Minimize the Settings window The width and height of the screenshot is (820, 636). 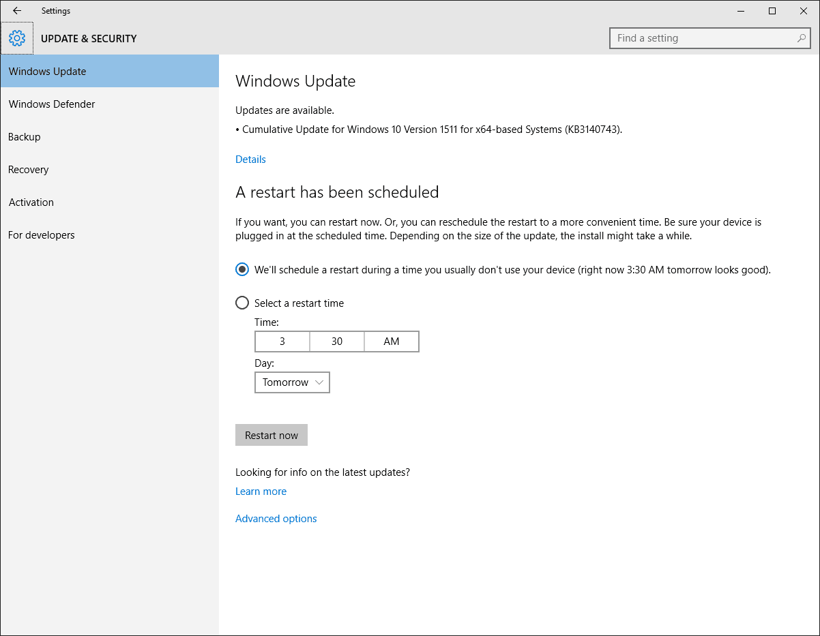click(741, 11)
